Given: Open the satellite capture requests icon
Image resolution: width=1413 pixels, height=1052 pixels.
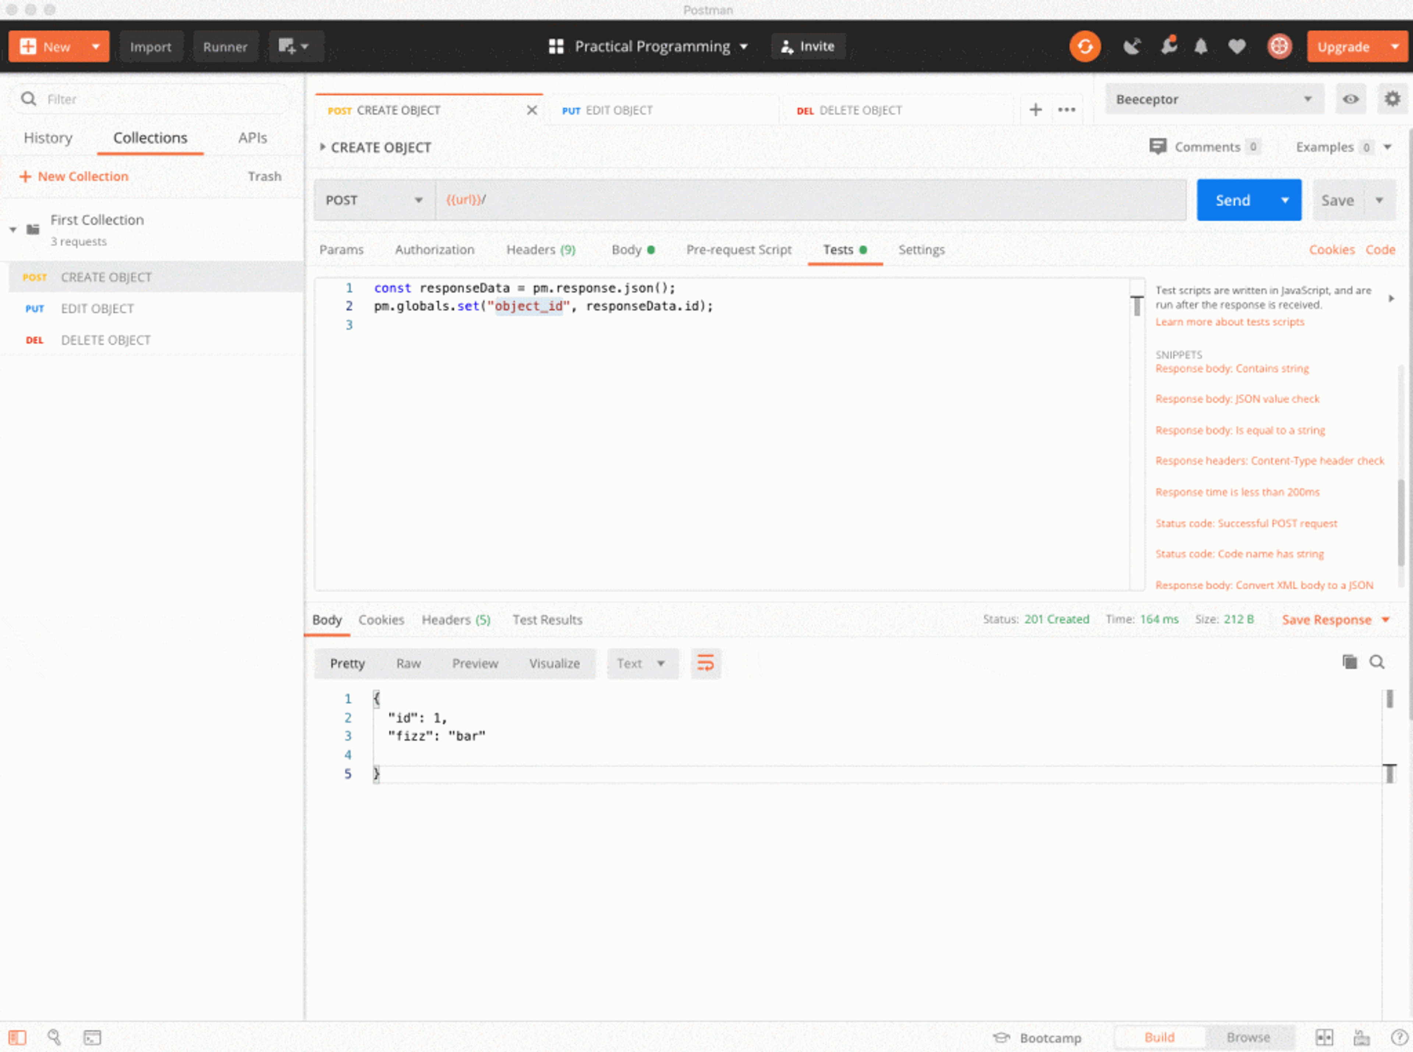Looking at the screenshot, I should tap(1132, 46).
